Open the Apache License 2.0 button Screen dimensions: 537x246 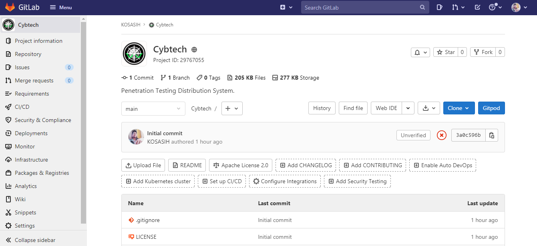[x=241, y=165]
